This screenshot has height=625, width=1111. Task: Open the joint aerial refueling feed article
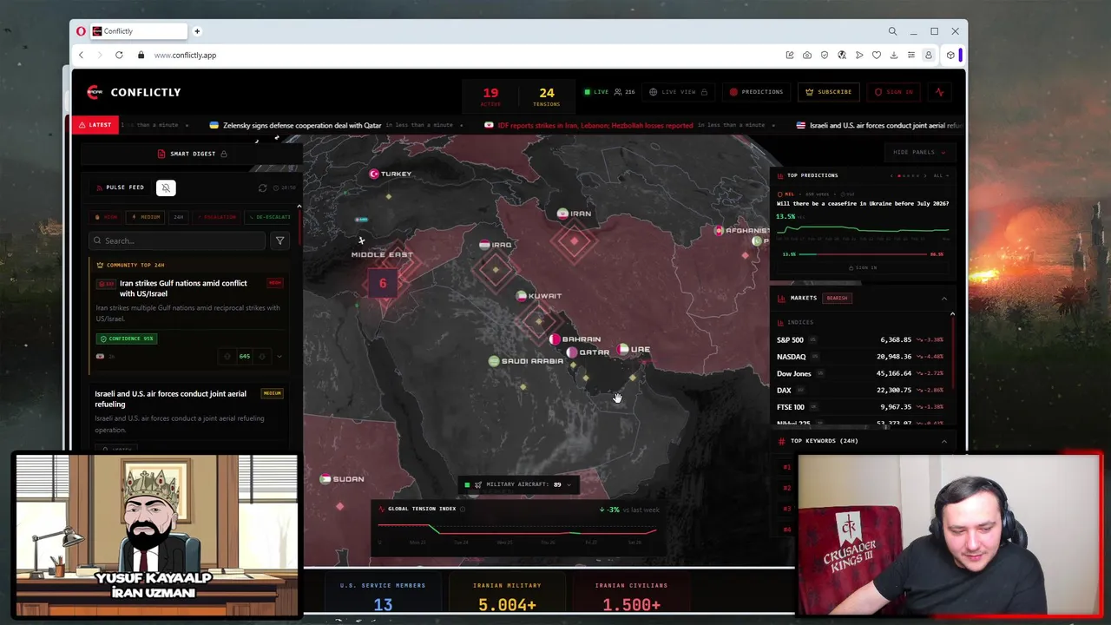point(170,398)
